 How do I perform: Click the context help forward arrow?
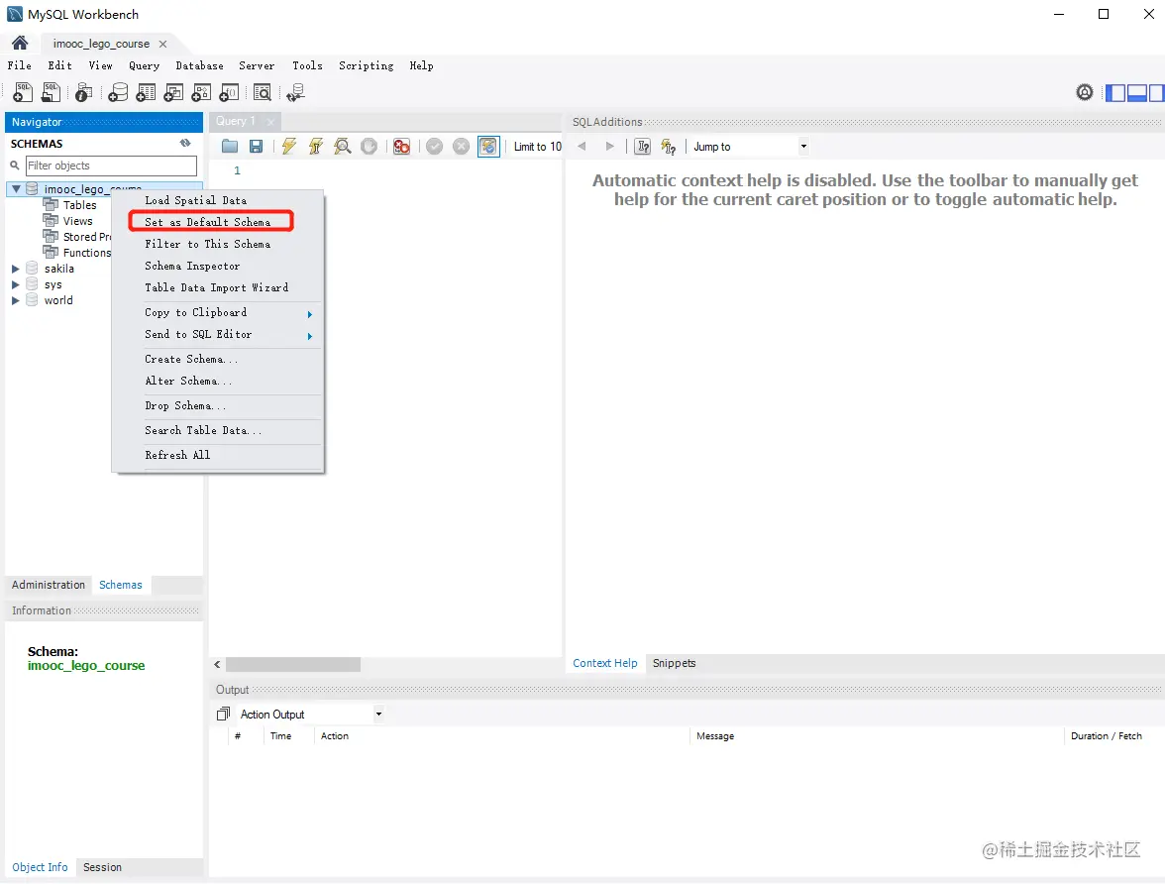tap(609, 147)
